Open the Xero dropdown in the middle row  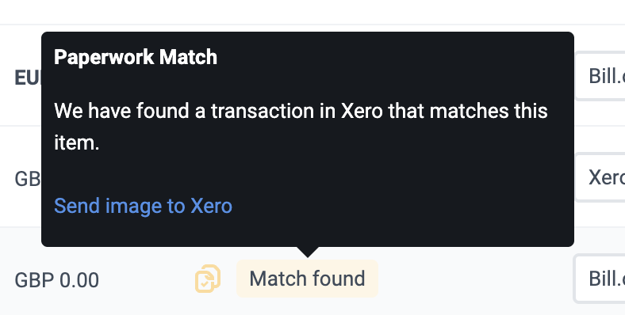pos(600,177)
